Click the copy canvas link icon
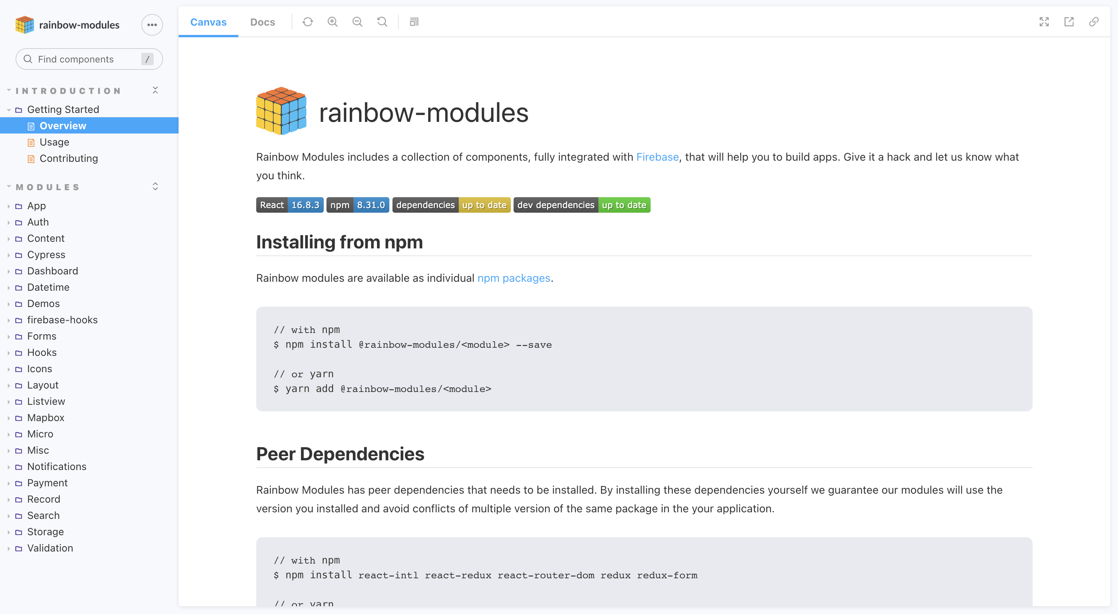The height and width of the screenshot is (614, 1118). pos(1093,22)
